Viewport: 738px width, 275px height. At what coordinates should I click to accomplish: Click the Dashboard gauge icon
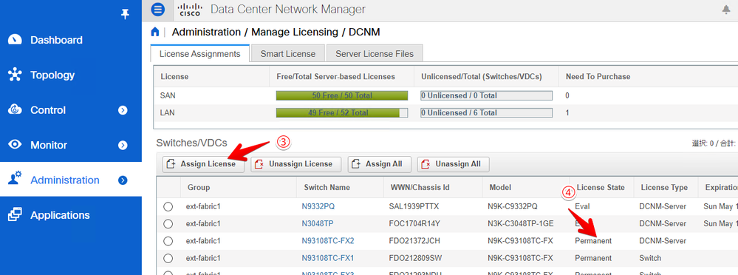[x=15, y=40]
